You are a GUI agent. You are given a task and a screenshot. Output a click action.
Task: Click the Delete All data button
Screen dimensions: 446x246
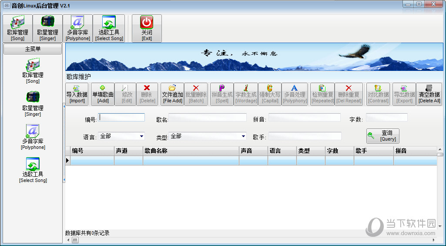pyautogui.click(x=429, y=94)
